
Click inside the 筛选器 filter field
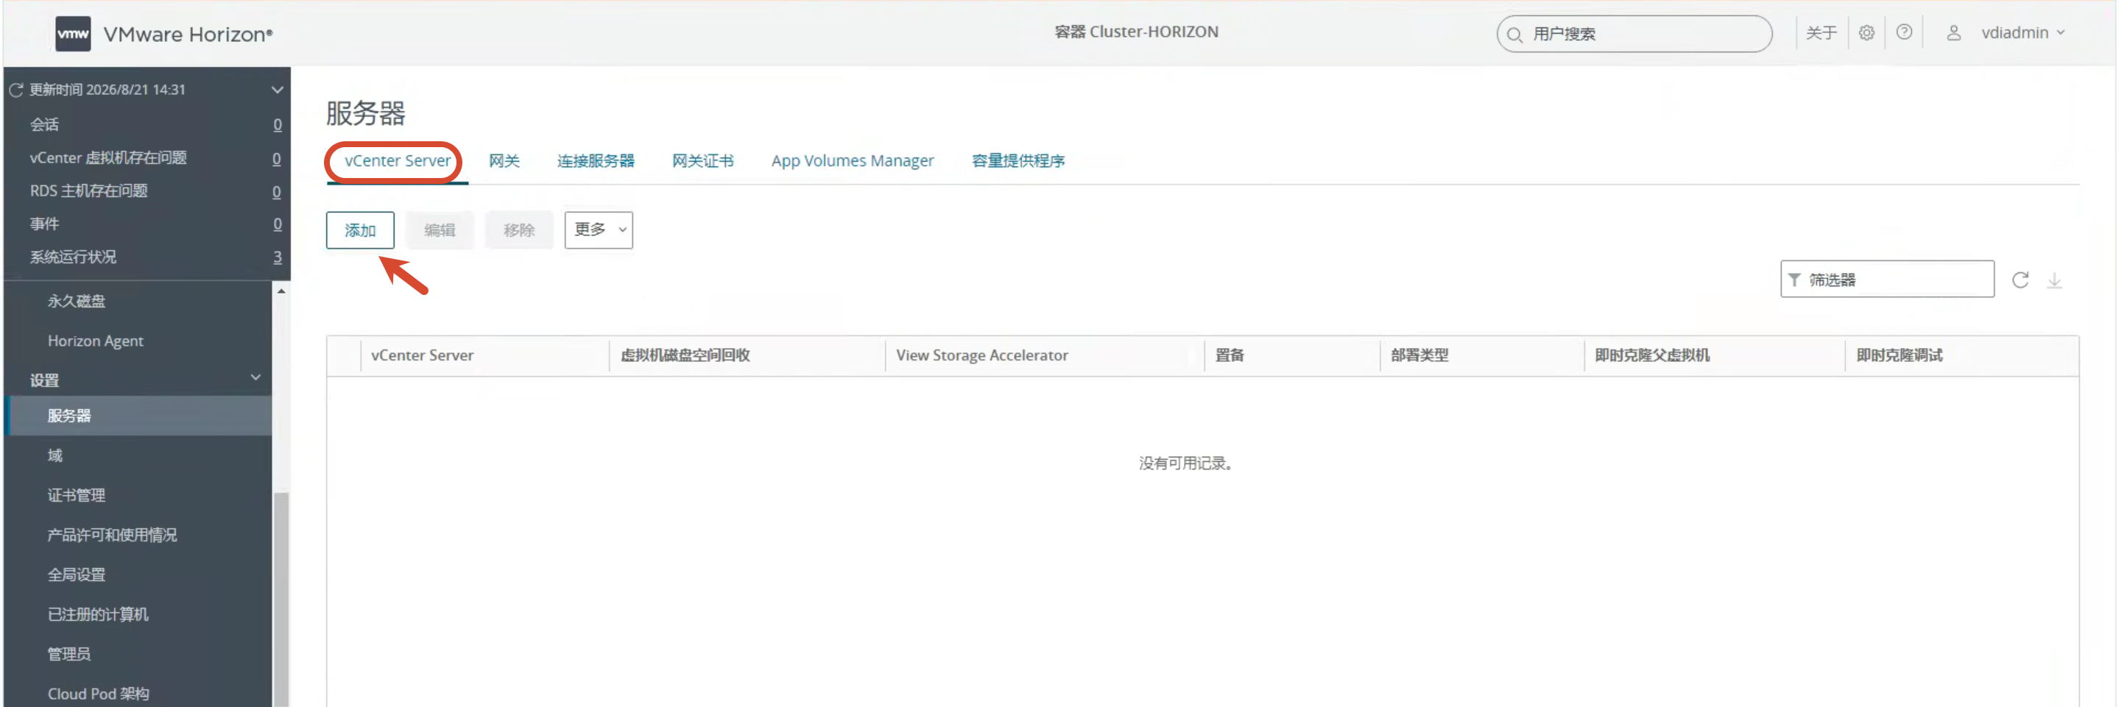click(1887, 280)
